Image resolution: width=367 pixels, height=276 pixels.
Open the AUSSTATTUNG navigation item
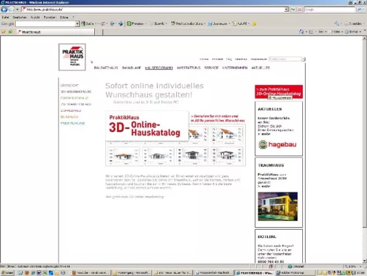(x=189, y=68)
